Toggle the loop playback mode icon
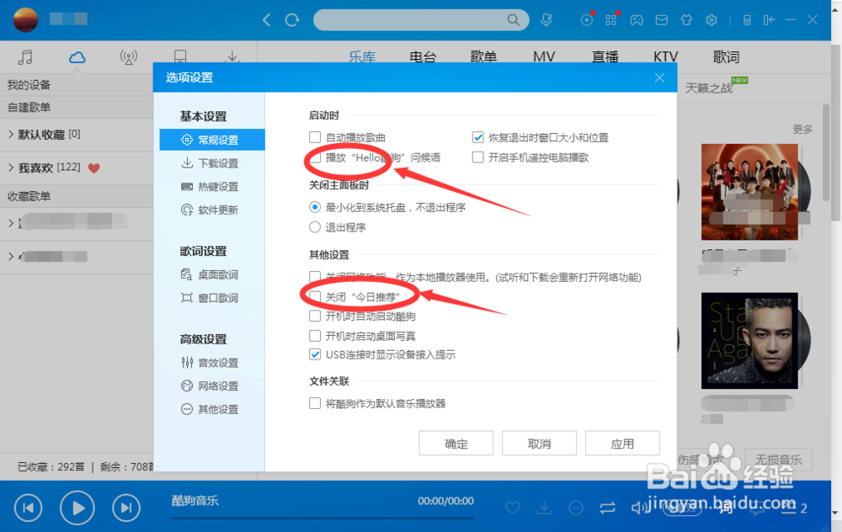 (607, 508)
